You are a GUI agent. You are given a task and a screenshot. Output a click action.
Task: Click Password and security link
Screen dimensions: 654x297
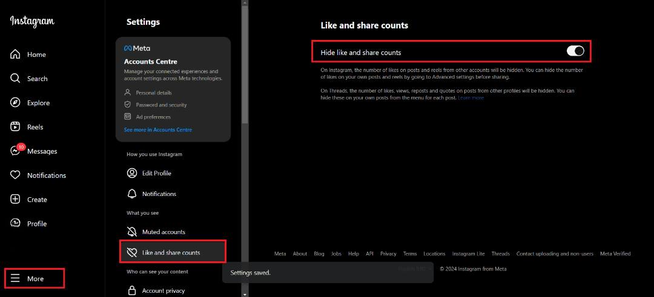click(x=161, y=105)
